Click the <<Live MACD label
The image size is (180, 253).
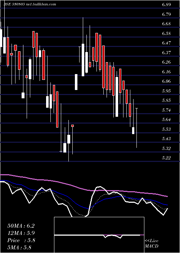click(152, 244)
